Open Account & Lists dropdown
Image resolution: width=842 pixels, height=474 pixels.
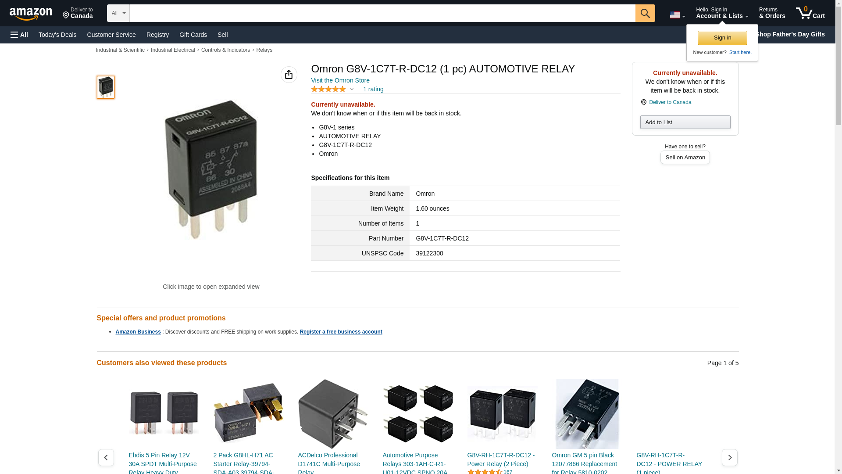pos(722,13)
